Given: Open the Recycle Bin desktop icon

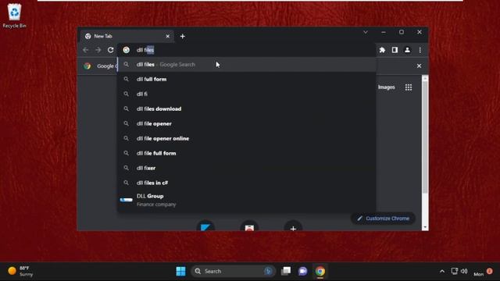Looking at the screenshot, I should pos(14,16).
